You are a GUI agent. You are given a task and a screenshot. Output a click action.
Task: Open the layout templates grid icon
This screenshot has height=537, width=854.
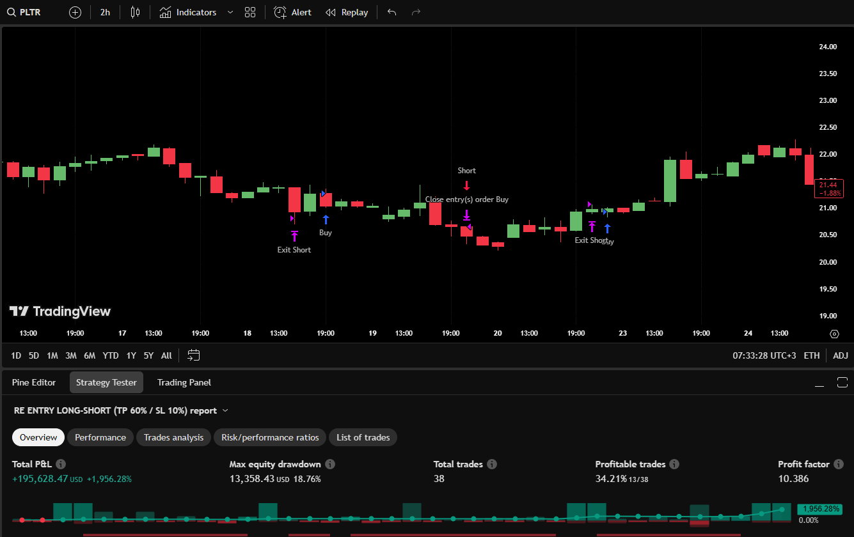[250, 12]
